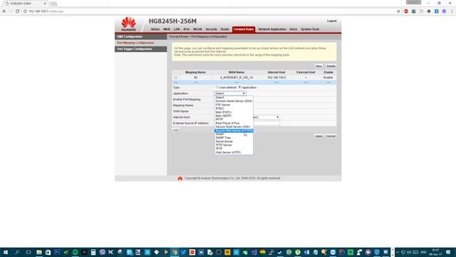Viewport: 456px width, 257px height.
Task: Open Calculator from the taskbar
Action: (93, 252)
